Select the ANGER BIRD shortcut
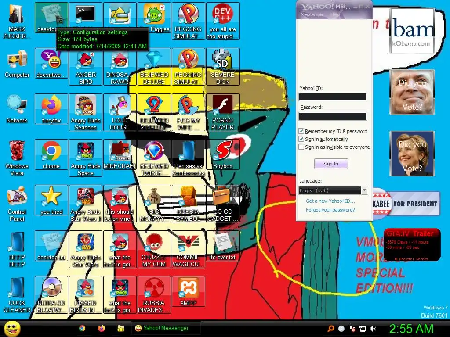This screenshot has height=337, width=450. 86,67
